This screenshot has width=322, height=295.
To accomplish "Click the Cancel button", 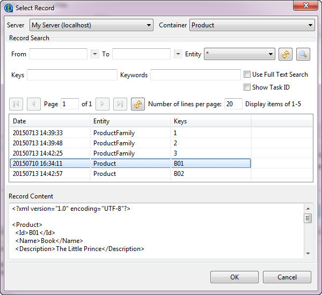I will [287, 277].
